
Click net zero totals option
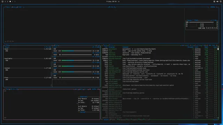click(x=86, y=89)
